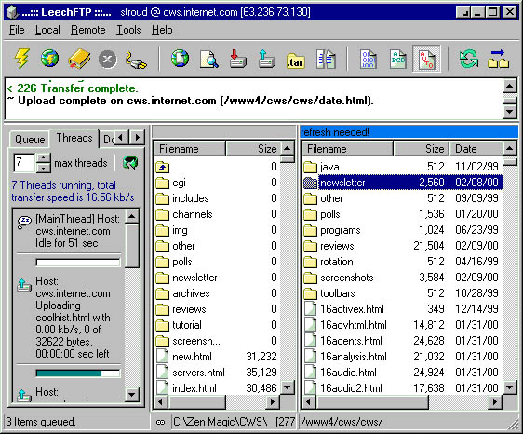The height and width of the screenshot is (434, 523).
Task: Sort remote list by Date column header
Action: click(x=476, y=149)
